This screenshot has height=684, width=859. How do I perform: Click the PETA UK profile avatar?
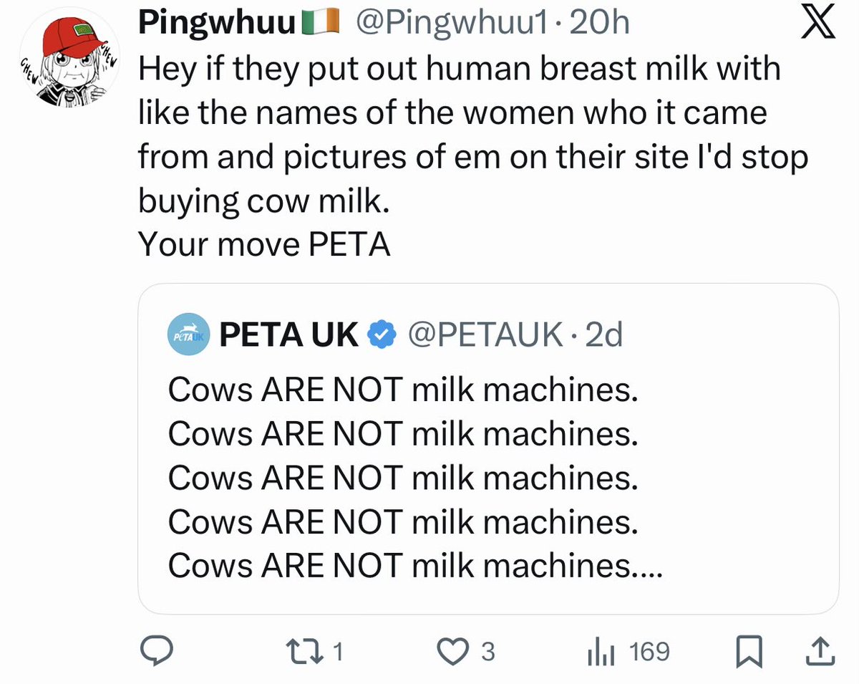click(189, 334)
